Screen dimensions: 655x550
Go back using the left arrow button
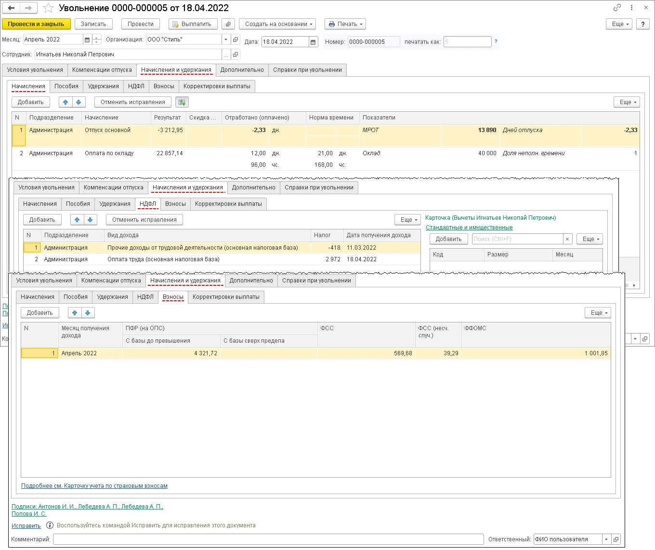(x=11, y=8)
